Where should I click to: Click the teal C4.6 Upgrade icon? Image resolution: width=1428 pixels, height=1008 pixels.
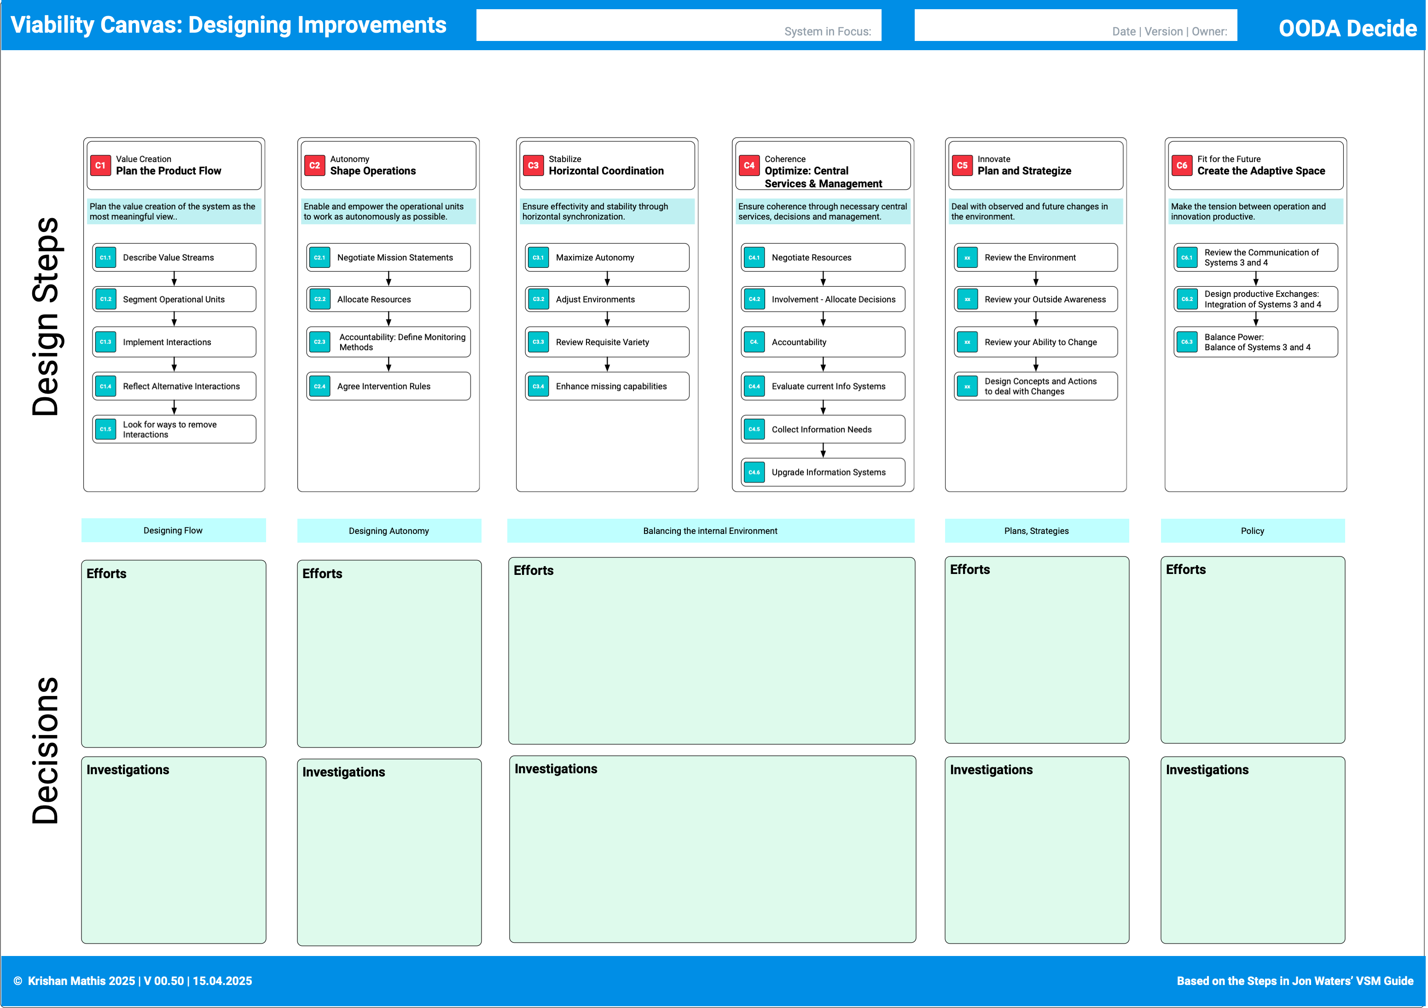click(754, 473)
